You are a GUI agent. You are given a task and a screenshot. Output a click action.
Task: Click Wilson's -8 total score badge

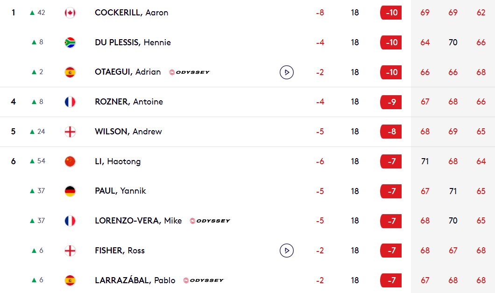(391, 132)
